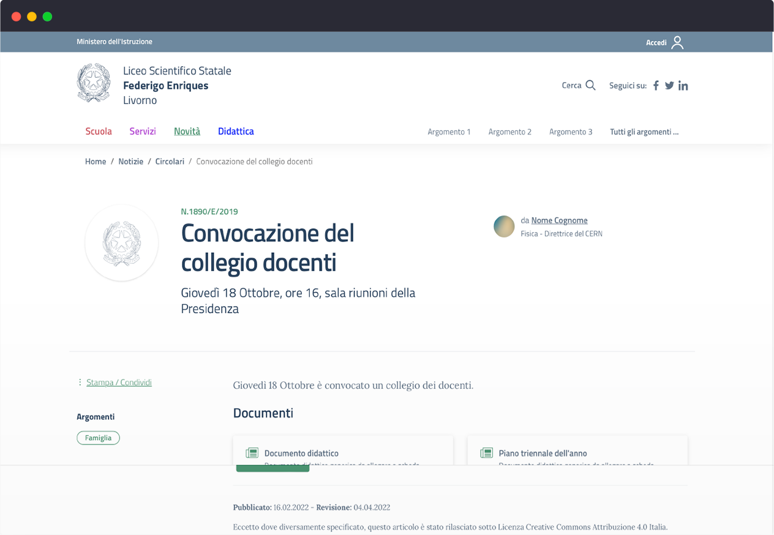Click the Seguici su: label
Viewport: 774px width, 535px height.
628,86
